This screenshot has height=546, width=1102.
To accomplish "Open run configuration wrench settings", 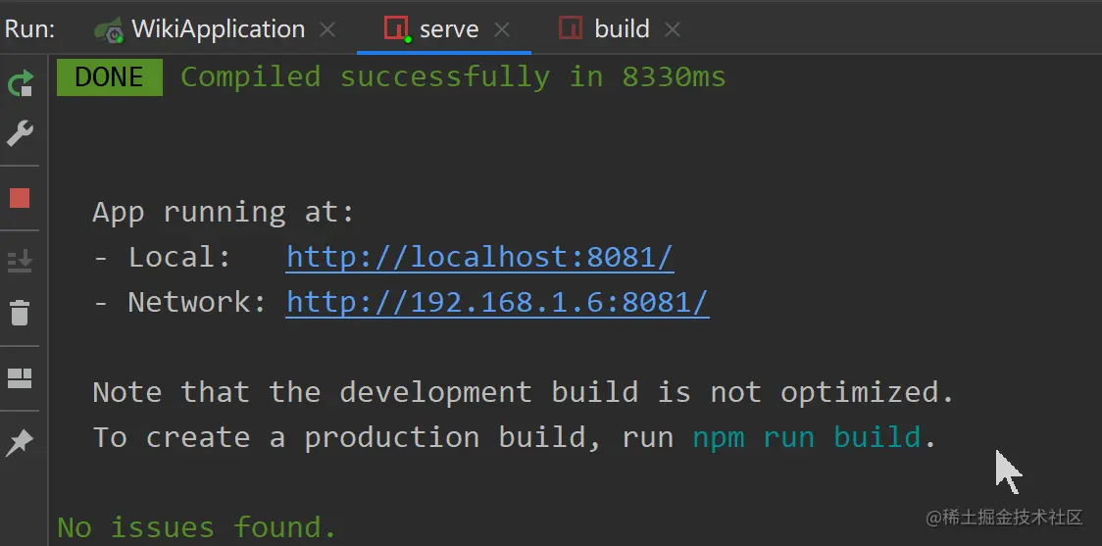I will pos(21,133).
